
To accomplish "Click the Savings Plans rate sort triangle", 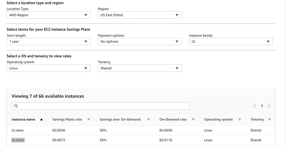I will click(x=89, y=119).
